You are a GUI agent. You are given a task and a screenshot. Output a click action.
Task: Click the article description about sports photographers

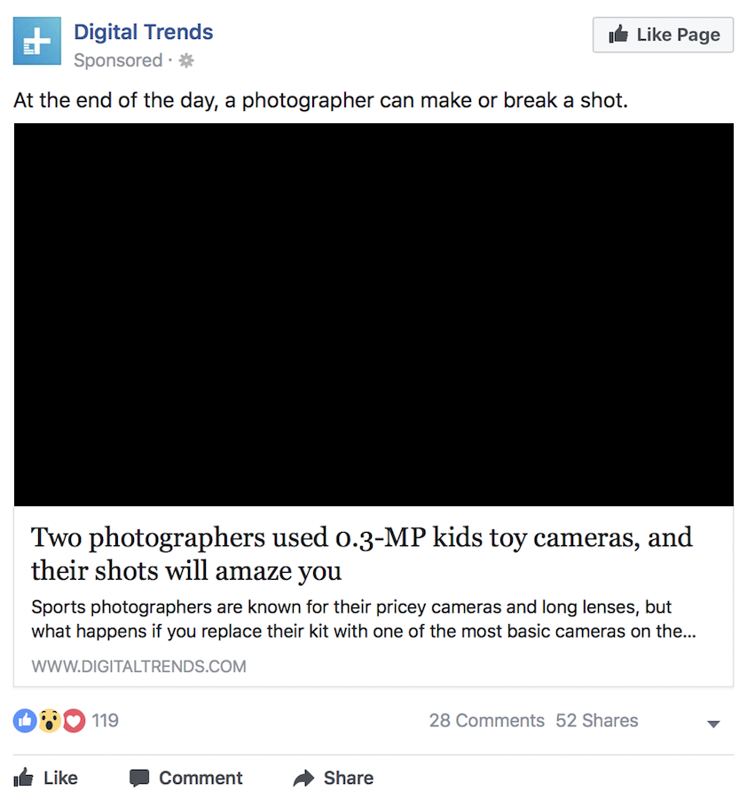(x=364, y=619)
